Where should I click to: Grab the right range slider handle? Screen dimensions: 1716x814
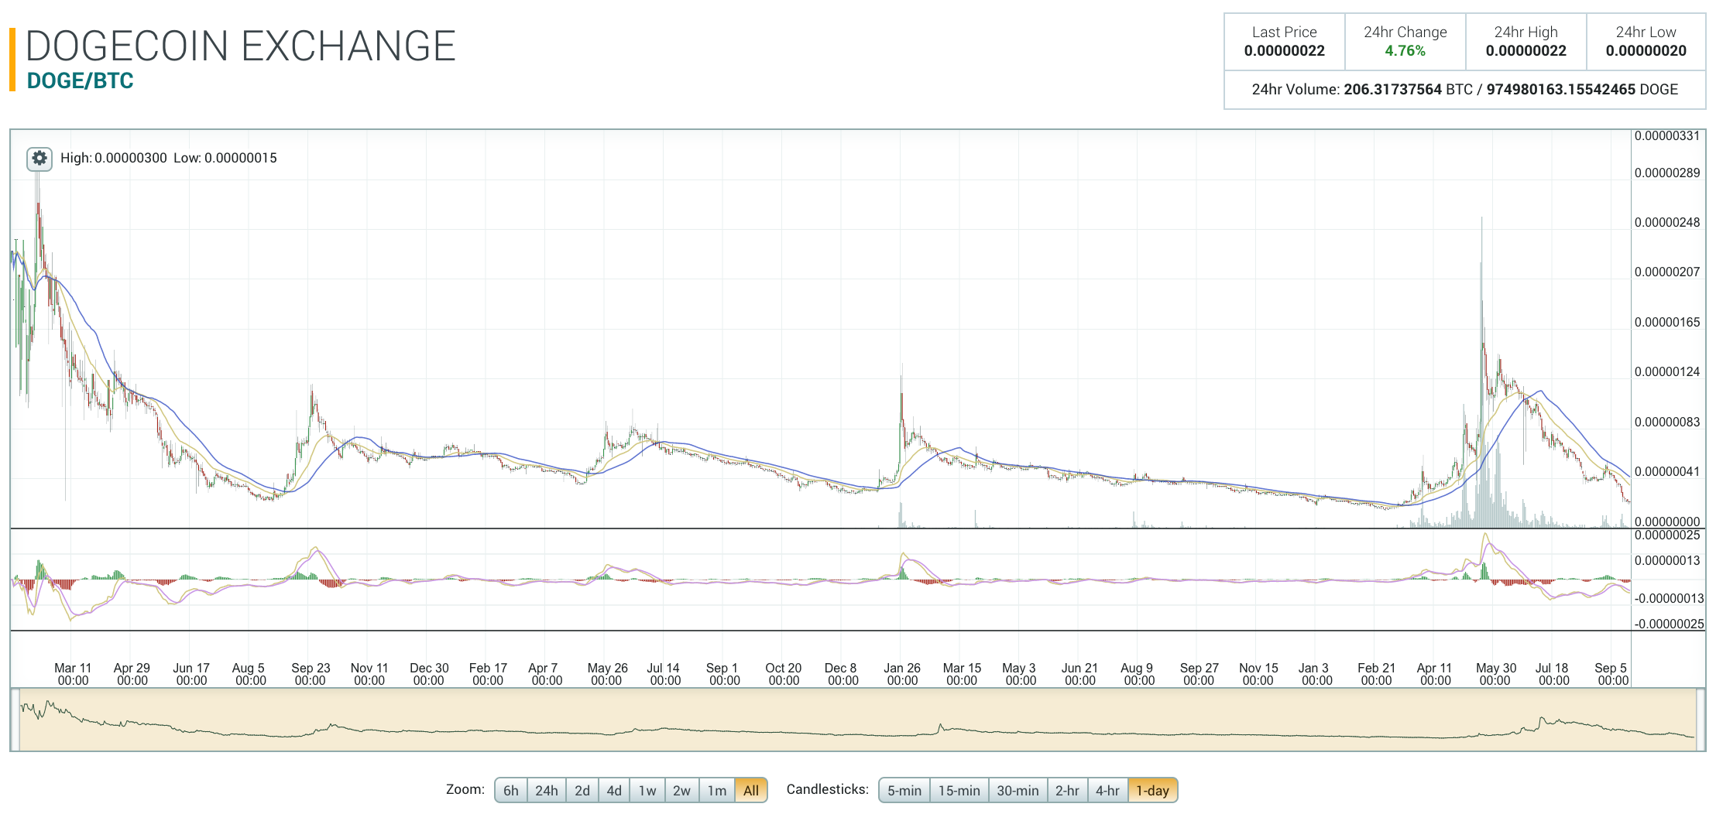(x=1701, y=720)
